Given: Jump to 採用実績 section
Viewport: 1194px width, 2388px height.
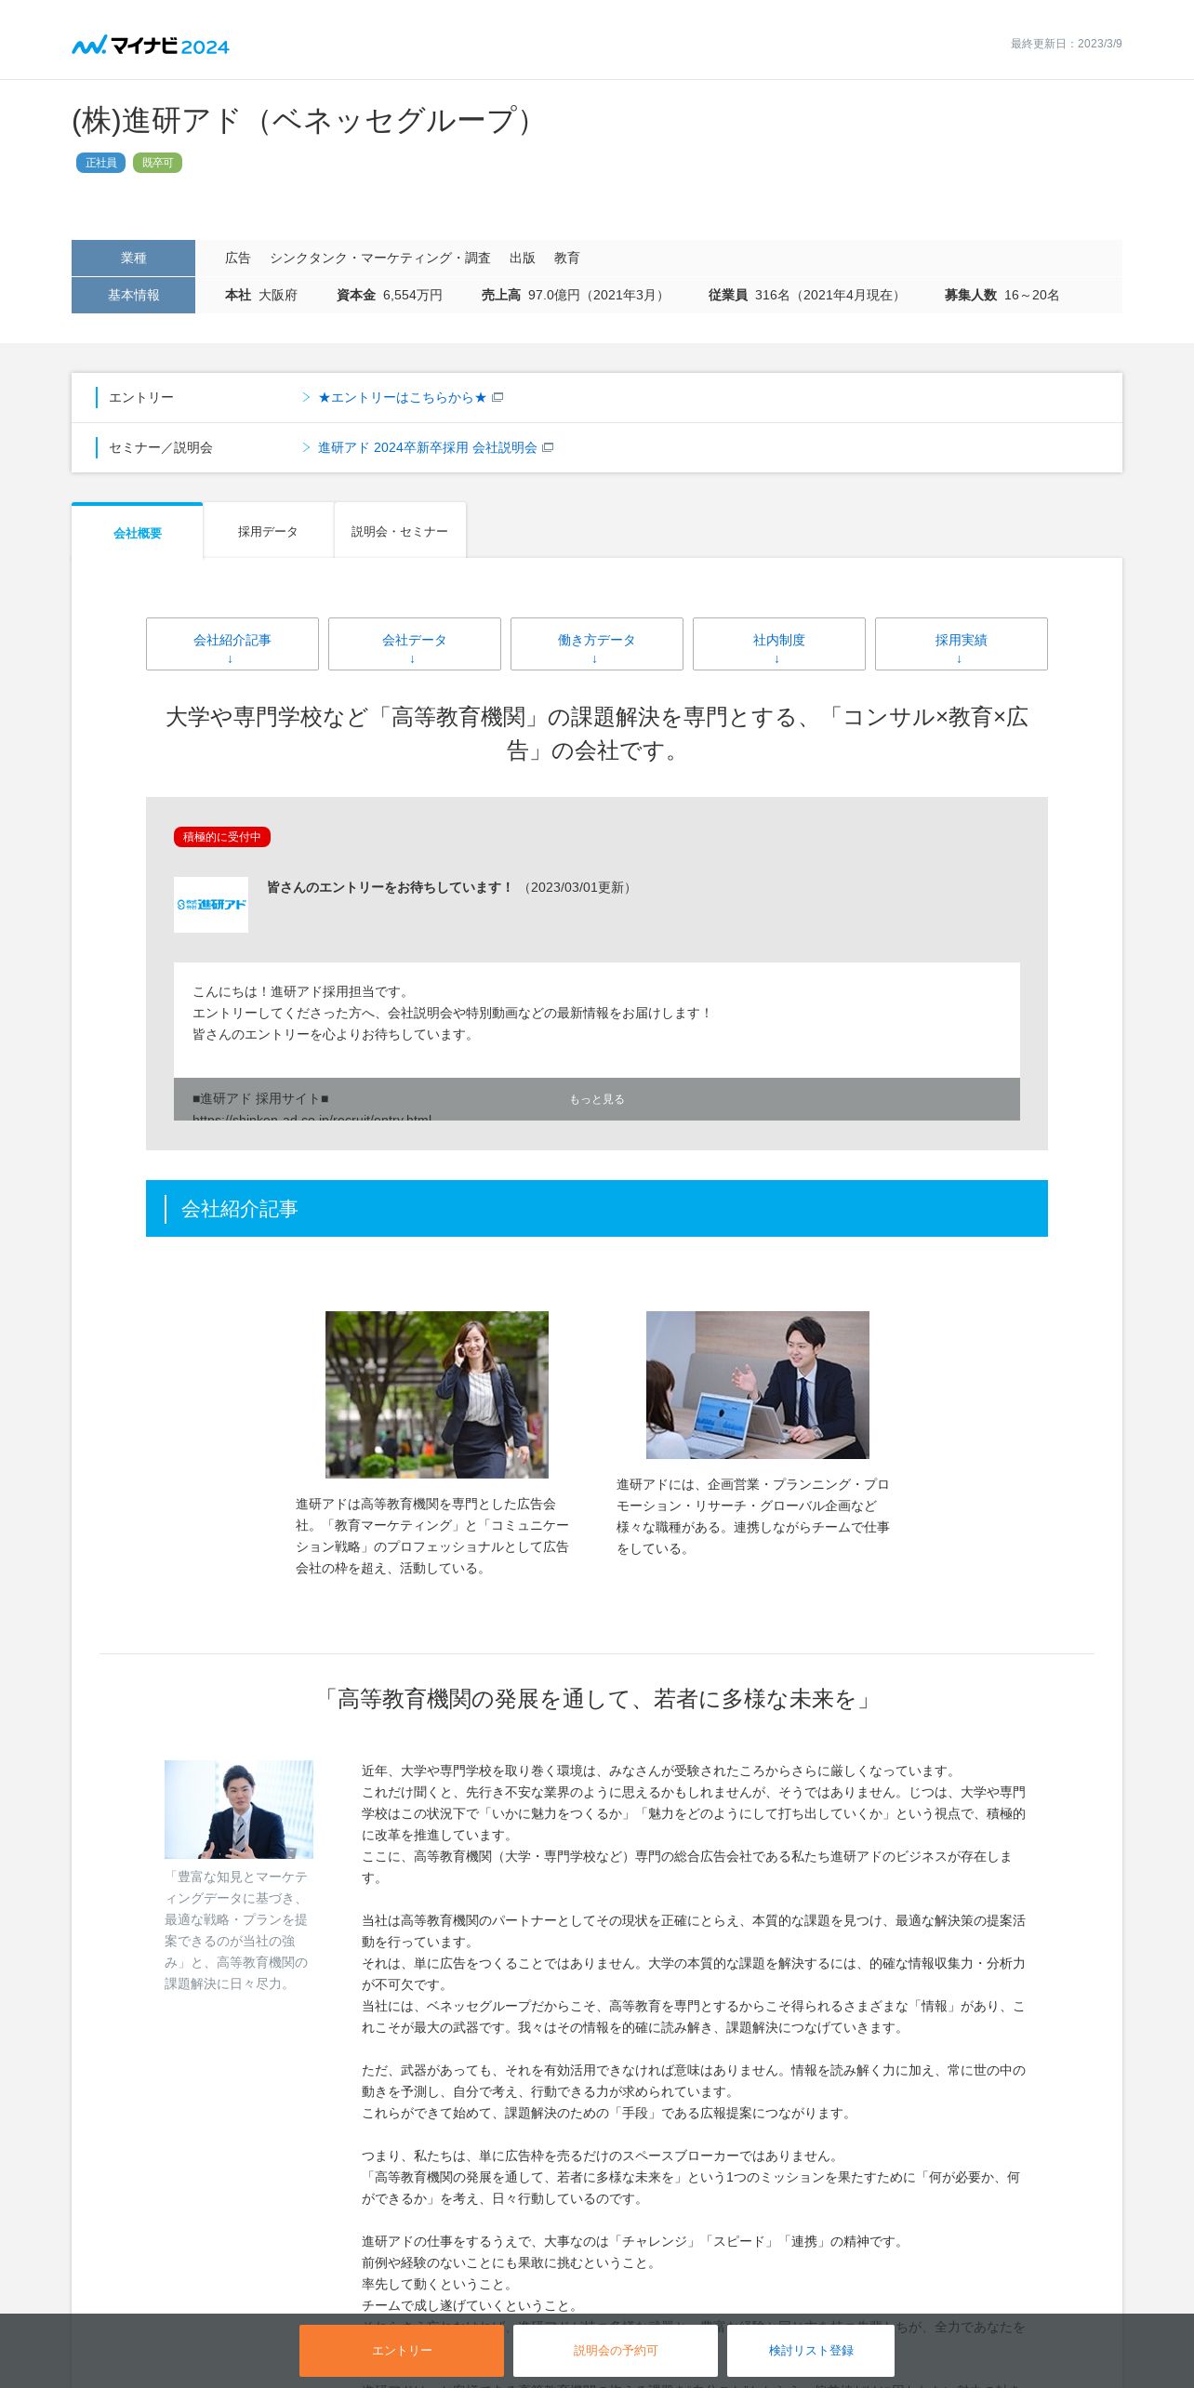Looking at the screenshot, I should (x=962, y=643).
